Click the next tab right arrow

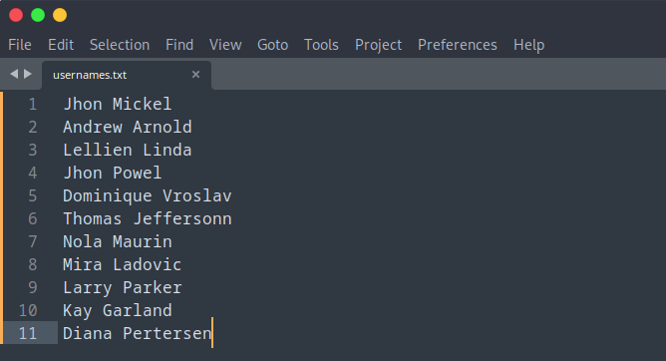(28, 74)
